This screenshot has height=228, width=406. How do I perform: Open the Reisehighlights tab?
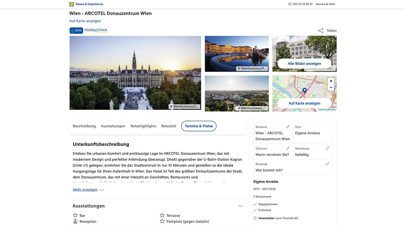(143, 126)
